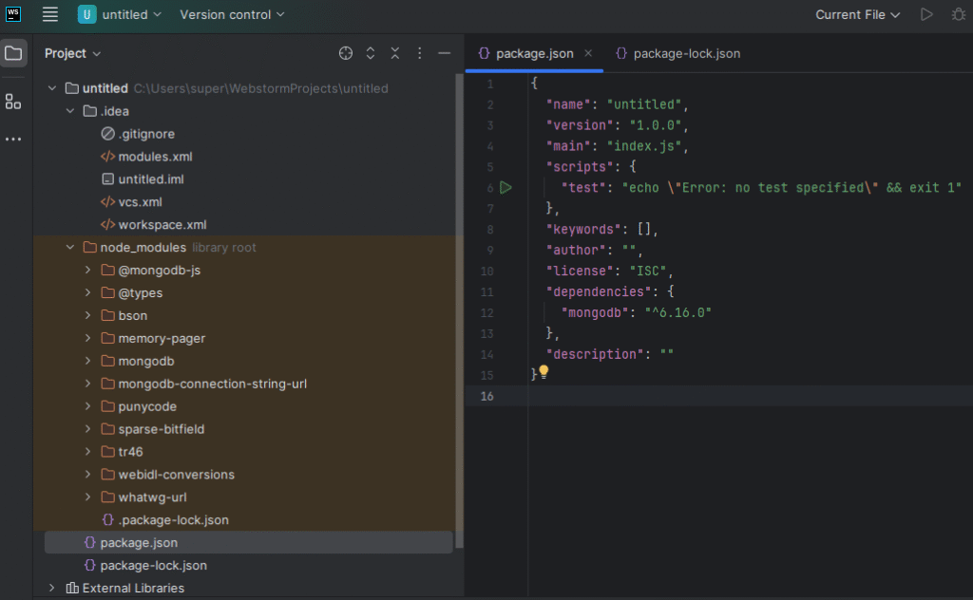Click the "license" key in editor
973x600 pixels.
(x=580, y=271)
